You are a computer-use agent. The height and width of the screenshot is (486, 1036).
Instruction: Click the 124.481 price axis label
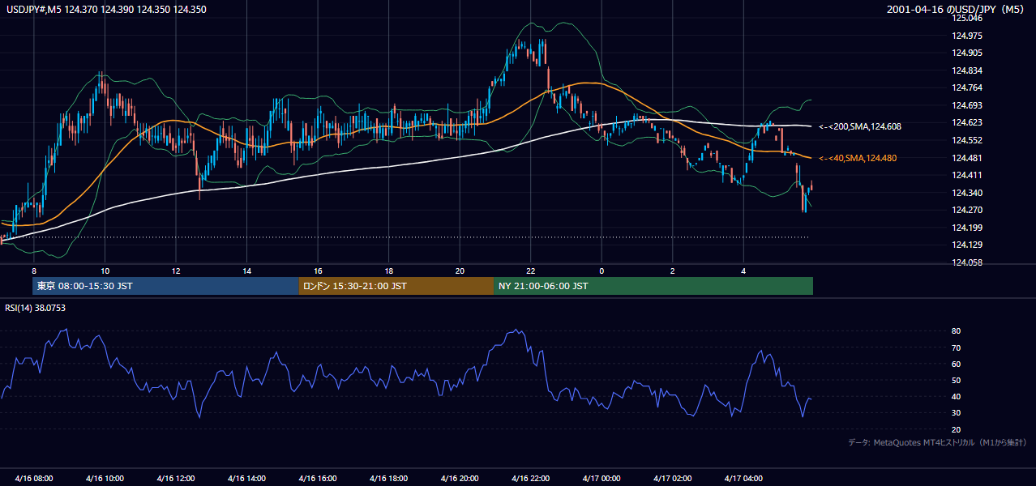[x=966, y=158]
